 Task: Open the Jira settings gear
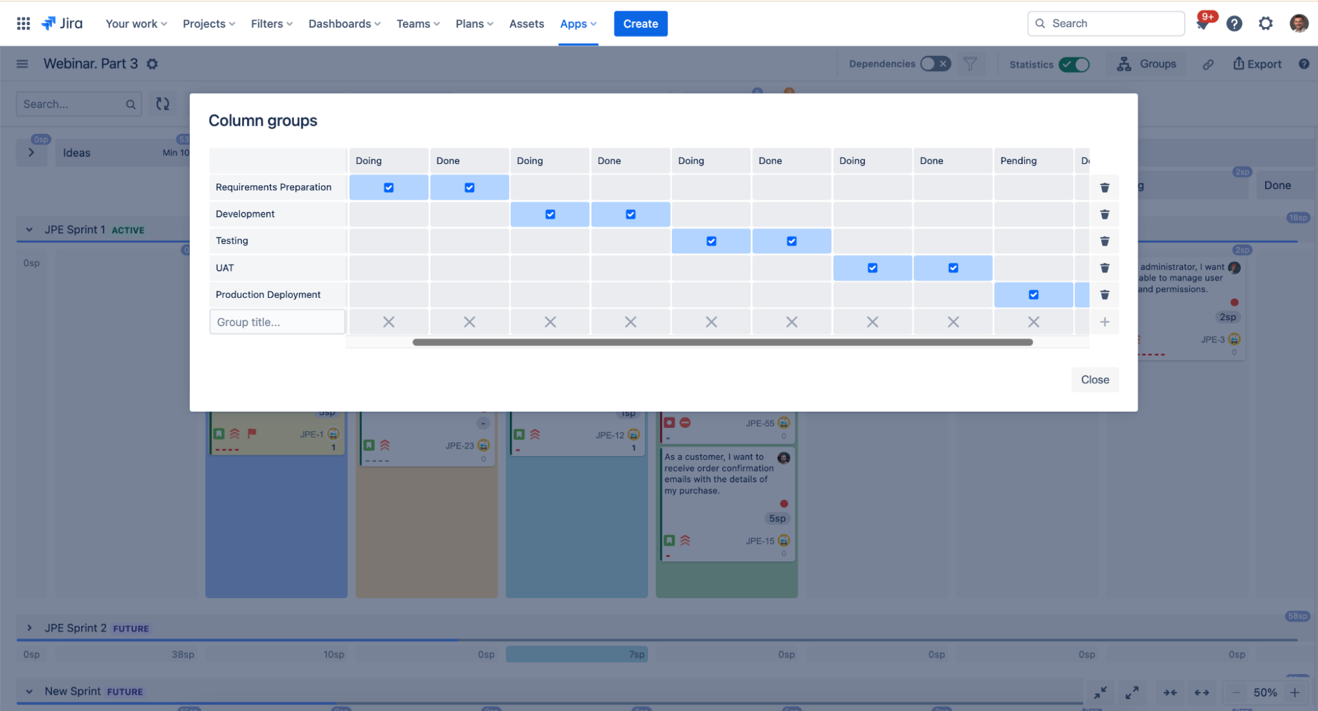pos(1265,24)
